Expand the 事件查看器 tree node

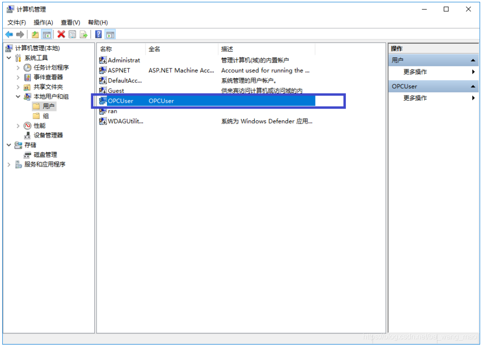tap(18, 77)
